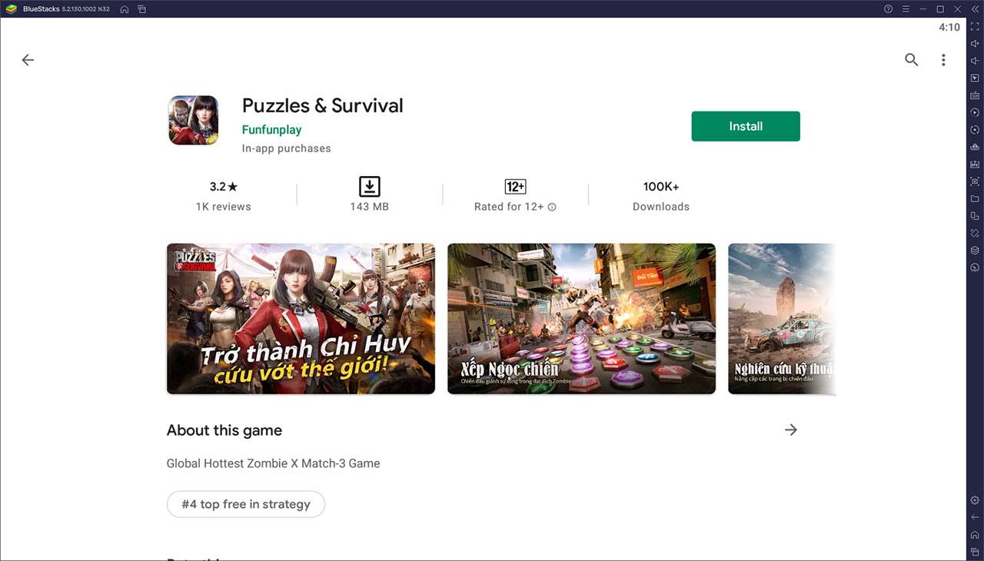This screenshot has width=984, height=561.
Task: Expand About this game with arrow
Action: 791,430
